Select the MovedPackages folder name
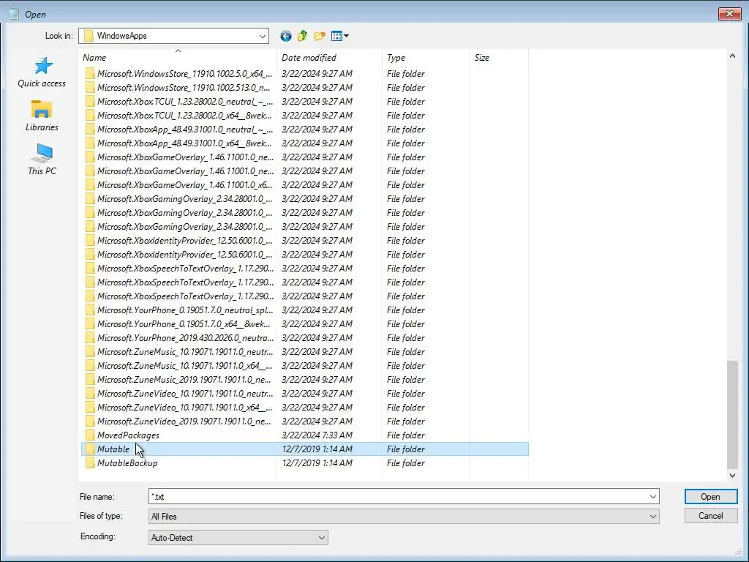The image size is (749, 562). coord(128,435)
